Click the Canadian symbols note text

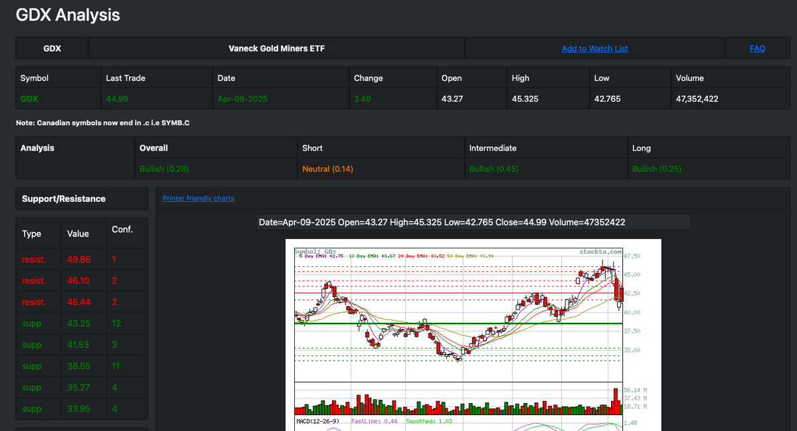point(103,123)
